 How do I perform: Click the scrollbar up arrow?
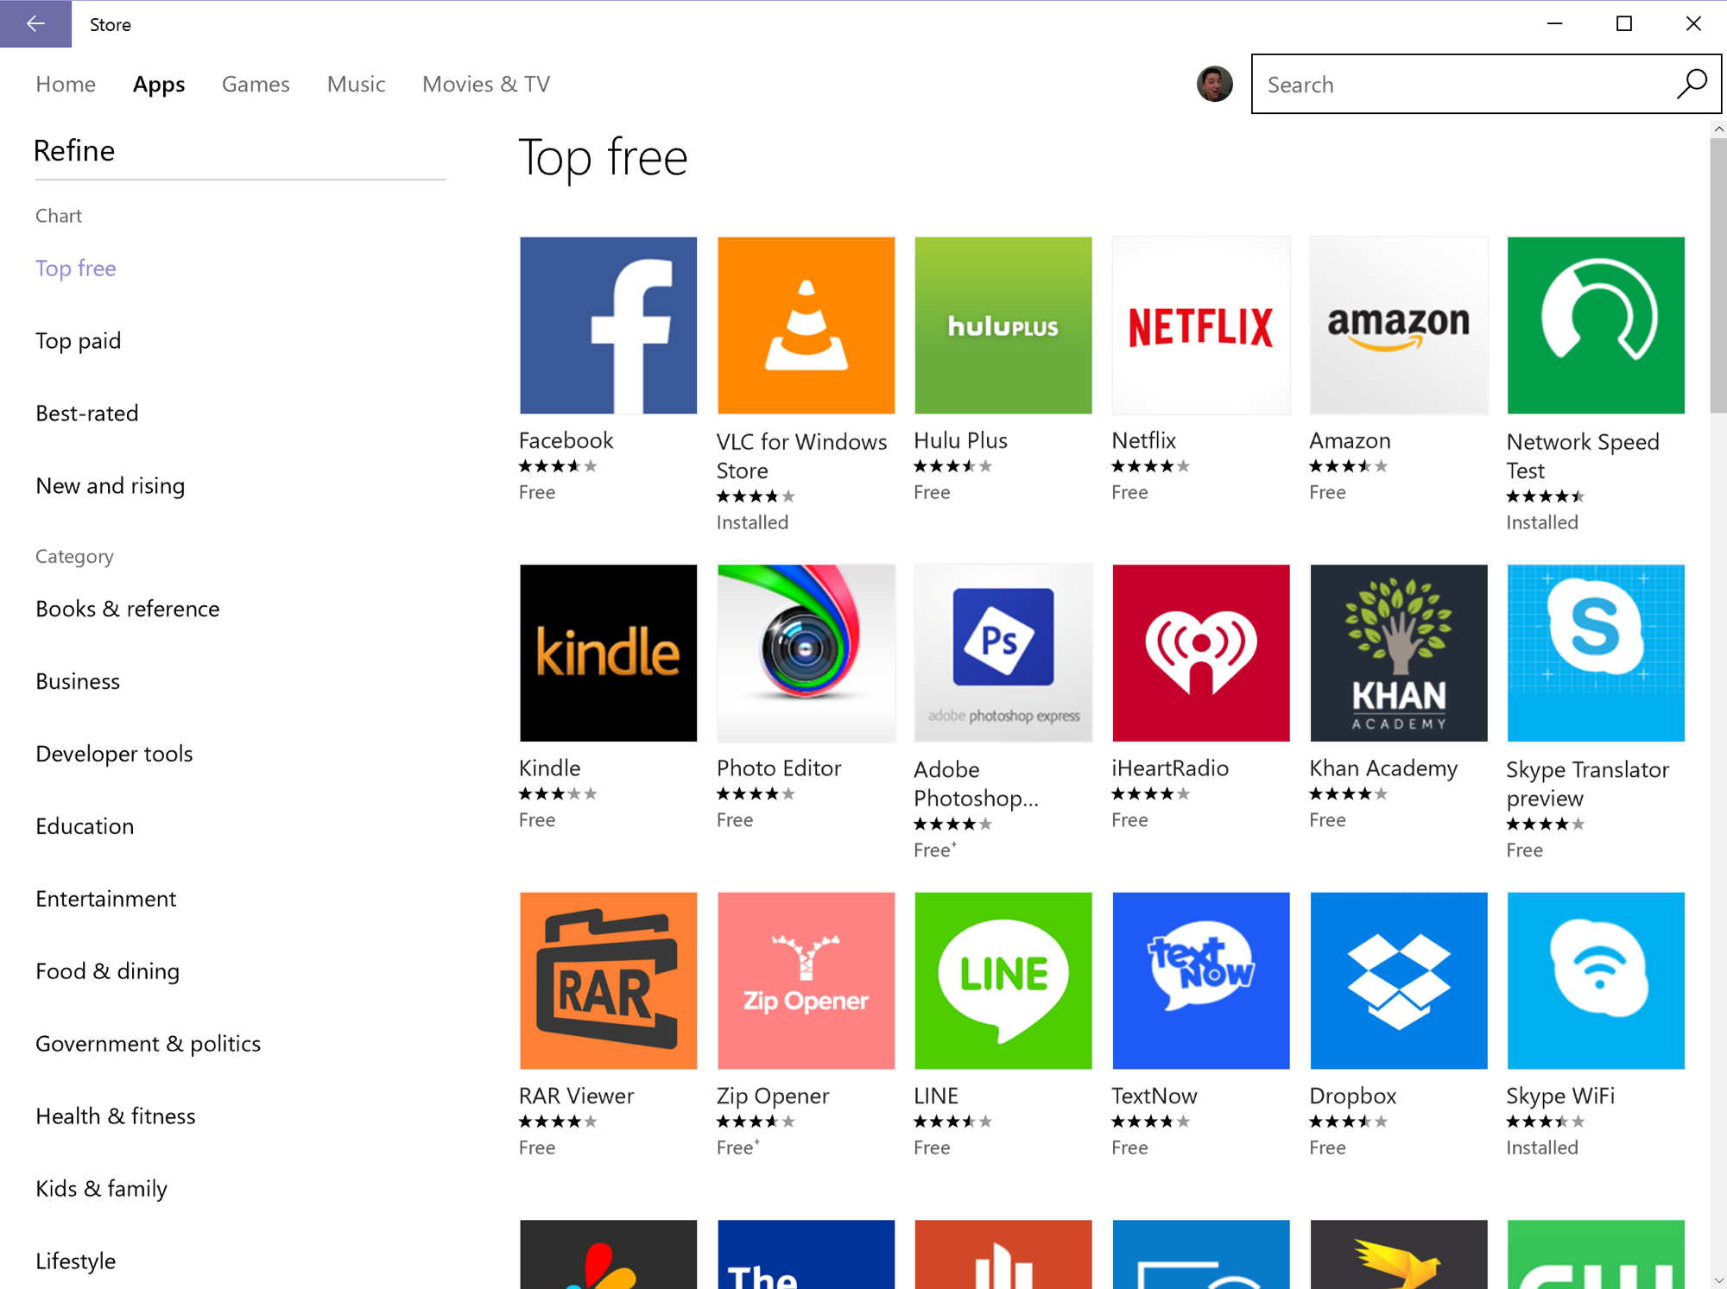pos(1718,129)
